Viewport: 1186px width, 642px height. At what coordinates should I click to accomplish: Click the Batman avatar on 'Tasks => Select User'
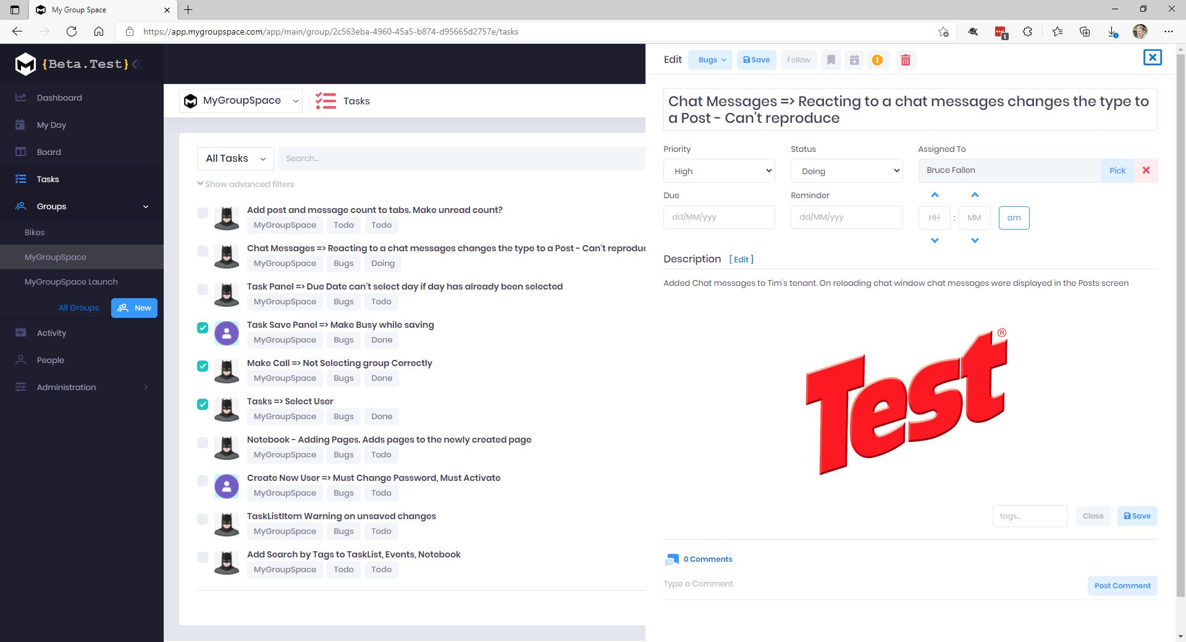(x=227, y=410)
